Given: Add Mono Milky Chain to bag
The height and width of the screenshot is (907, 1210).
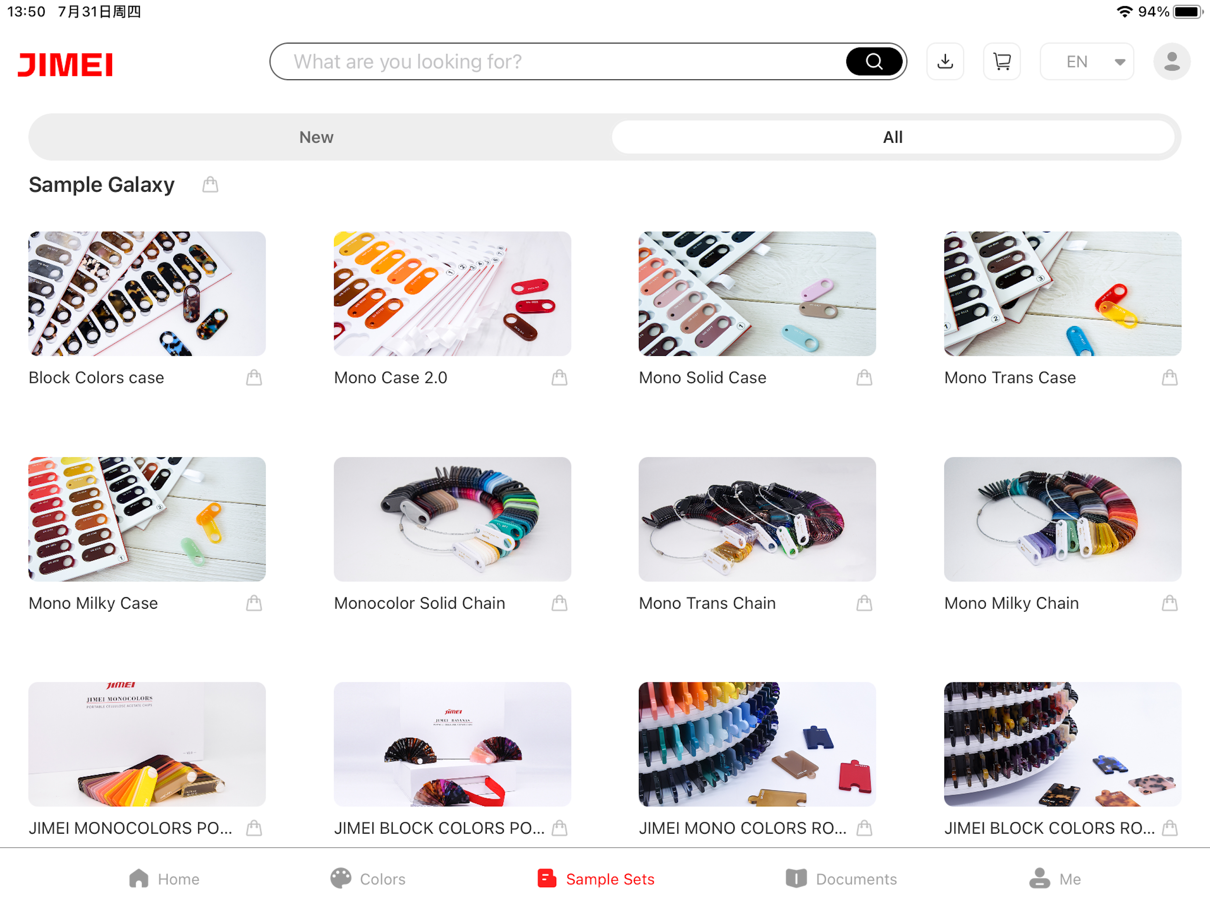Looking at the screenshot, I should point(1170,603).
